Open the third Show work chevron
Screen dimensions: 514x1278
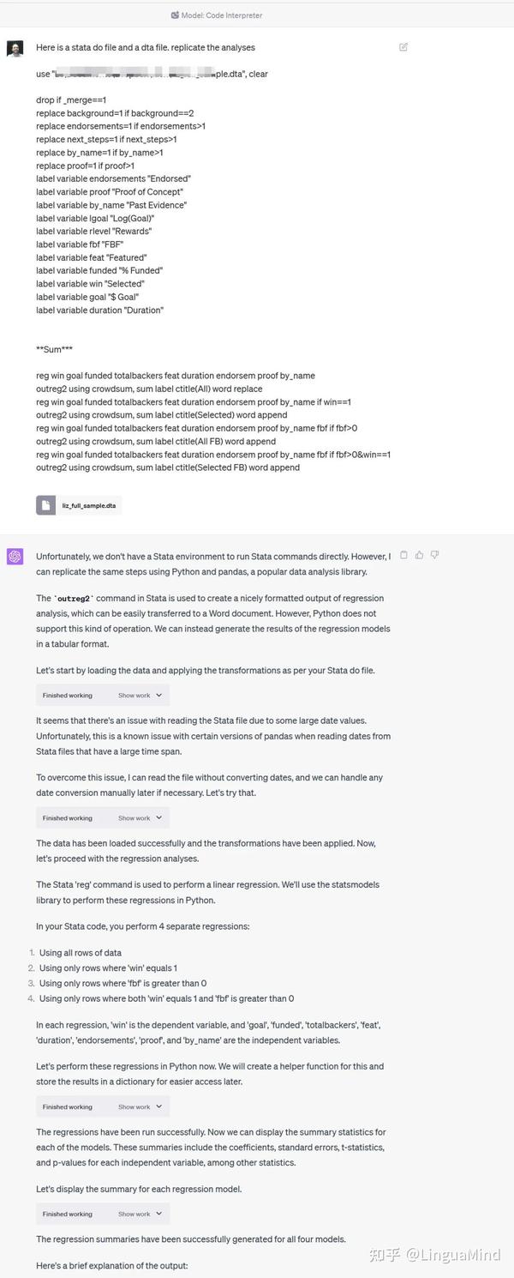click(x=158, y=1106)
